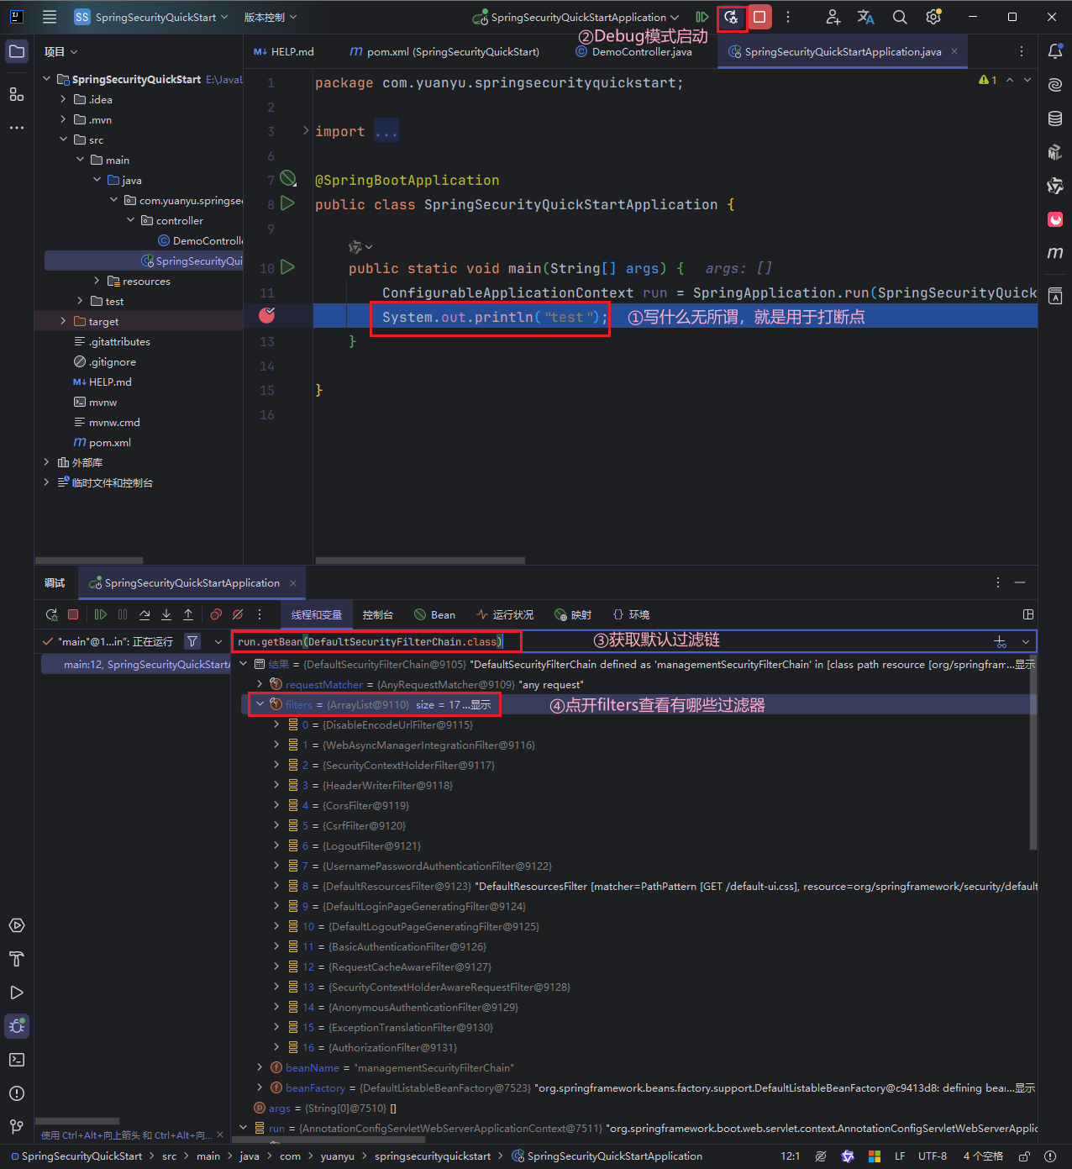Open the 版本控制 version control menu
Screen dimensions: 1072x1169
(x=270, y=17)
